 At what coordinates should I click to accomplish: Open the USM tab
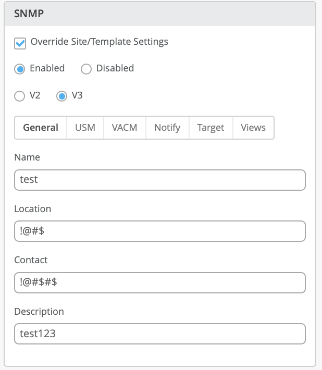tap(85, 128)
